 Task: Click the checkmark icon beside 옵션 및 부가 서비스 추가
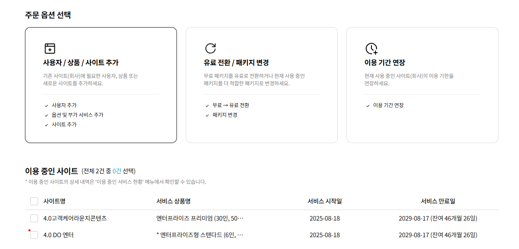tap(46, 116)
